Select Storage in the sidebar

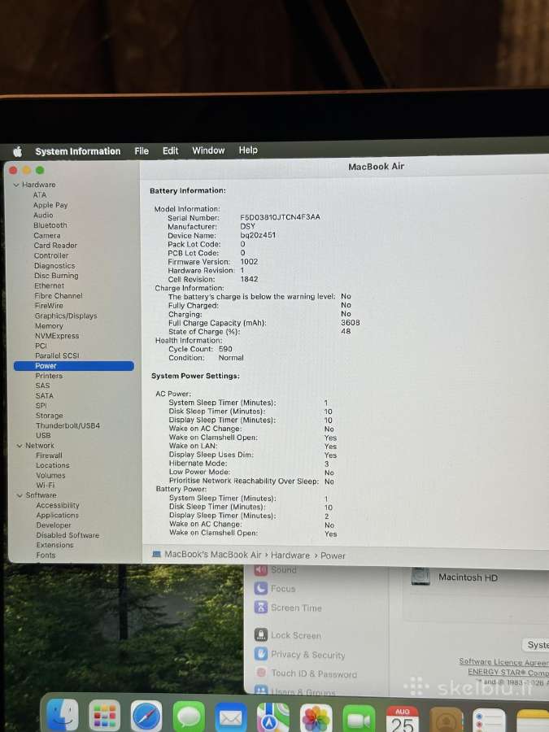point(50,416)
